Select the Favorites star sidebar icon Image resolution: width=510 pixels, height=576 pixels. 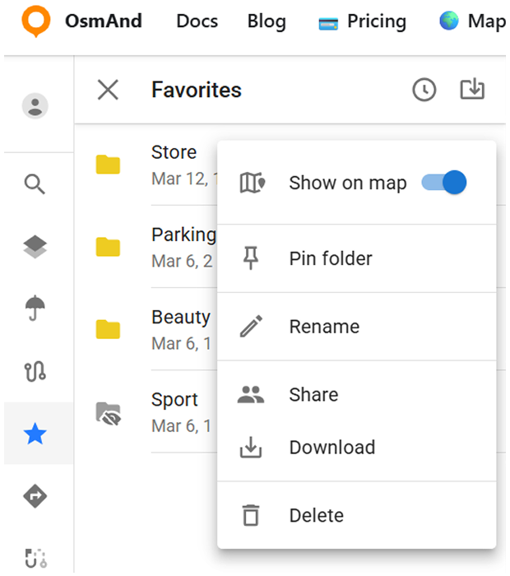pos(35,434)
